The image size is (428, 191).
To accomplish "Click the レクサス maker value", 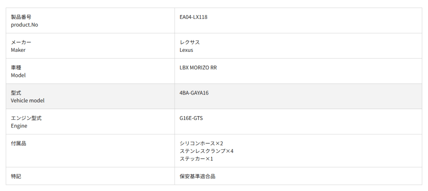I will coord(189,43).
